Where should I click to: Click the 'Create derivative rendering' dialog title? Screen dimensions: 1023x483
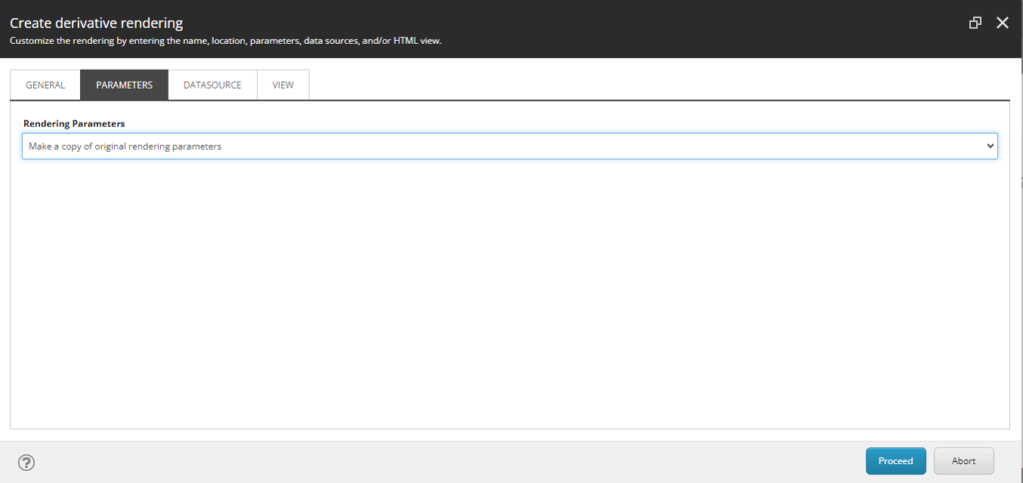click(x=96, y=22)
